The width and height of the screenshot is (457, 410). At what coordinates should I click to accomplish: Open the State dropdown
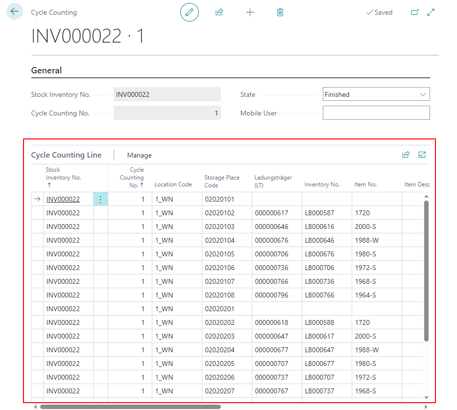pyautogui.click(x=376, y=94)
